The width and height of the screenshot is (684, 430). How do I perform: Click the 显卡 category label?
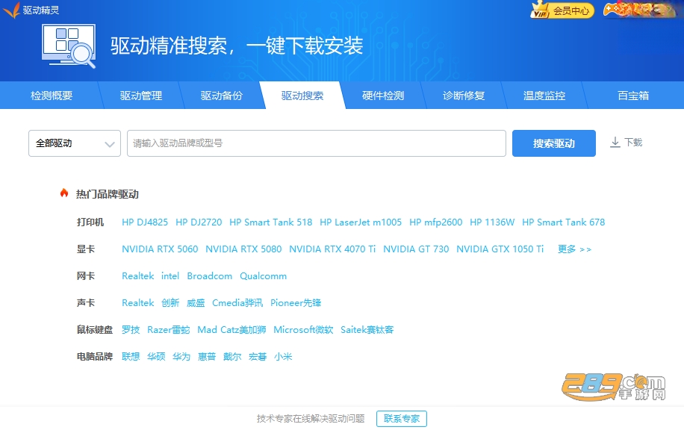86,249
